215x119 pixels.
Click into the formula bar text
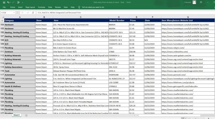tap(126, 13)
